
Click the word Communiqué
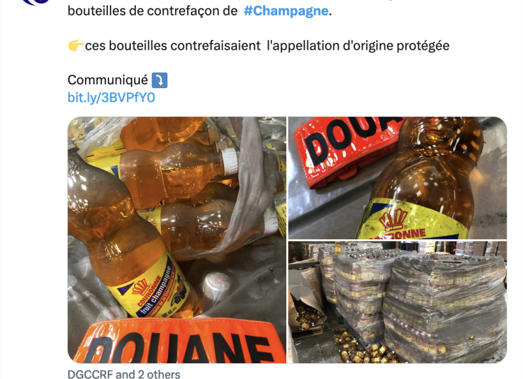(x=108, y=80)
